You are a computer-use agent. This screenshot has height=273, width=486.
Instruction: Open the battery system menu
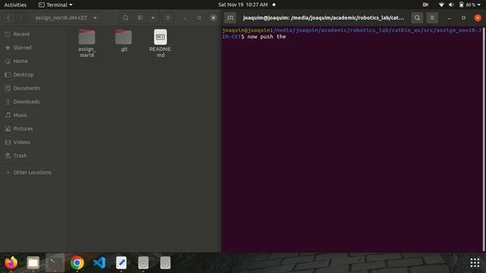[469, 5]
